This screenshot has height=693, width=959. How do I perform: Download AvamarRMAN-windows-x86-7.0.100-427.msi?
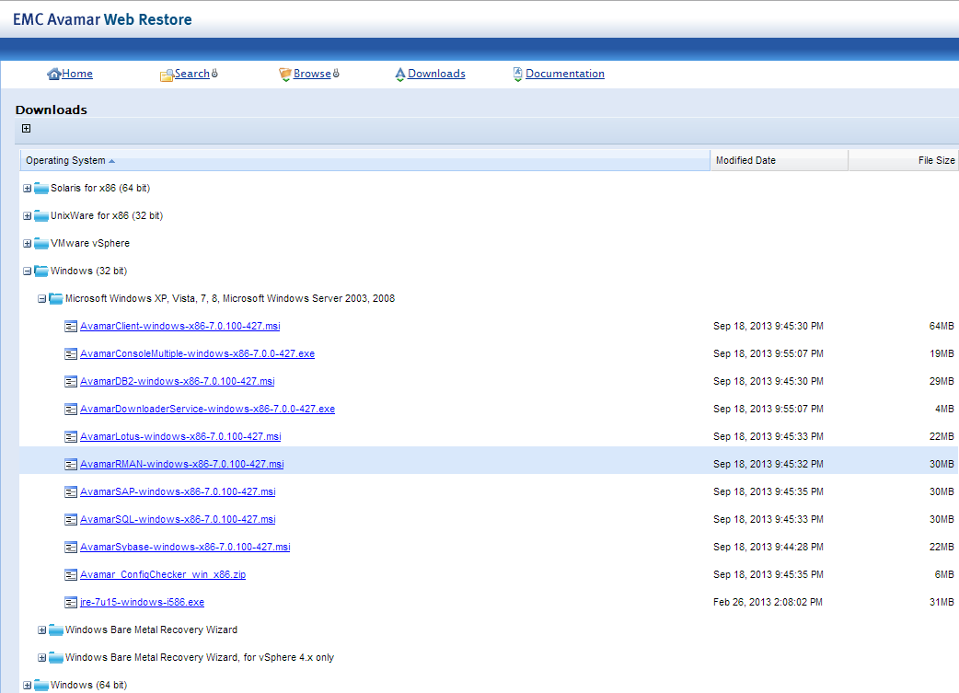pyautogui.click(x=181, y=464)
